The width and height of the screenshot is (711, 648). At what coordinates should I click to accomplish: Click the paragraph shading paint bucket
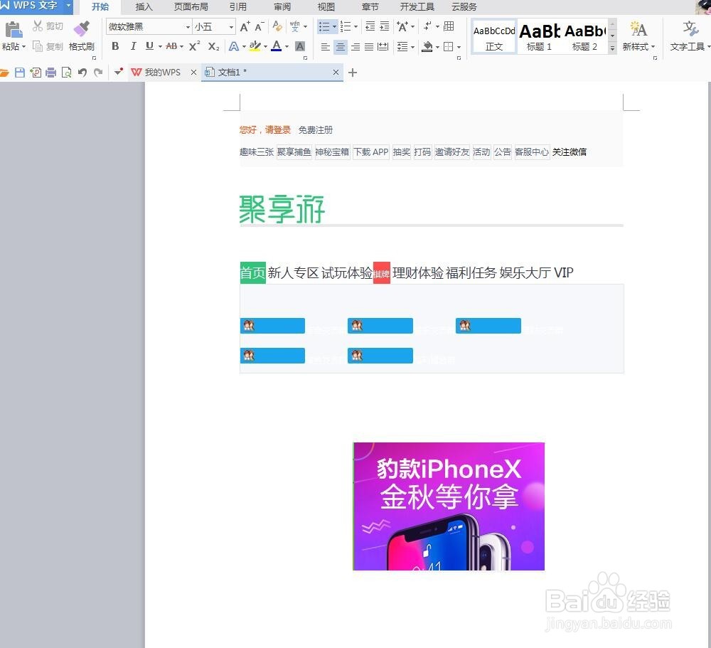coord(427,47)
